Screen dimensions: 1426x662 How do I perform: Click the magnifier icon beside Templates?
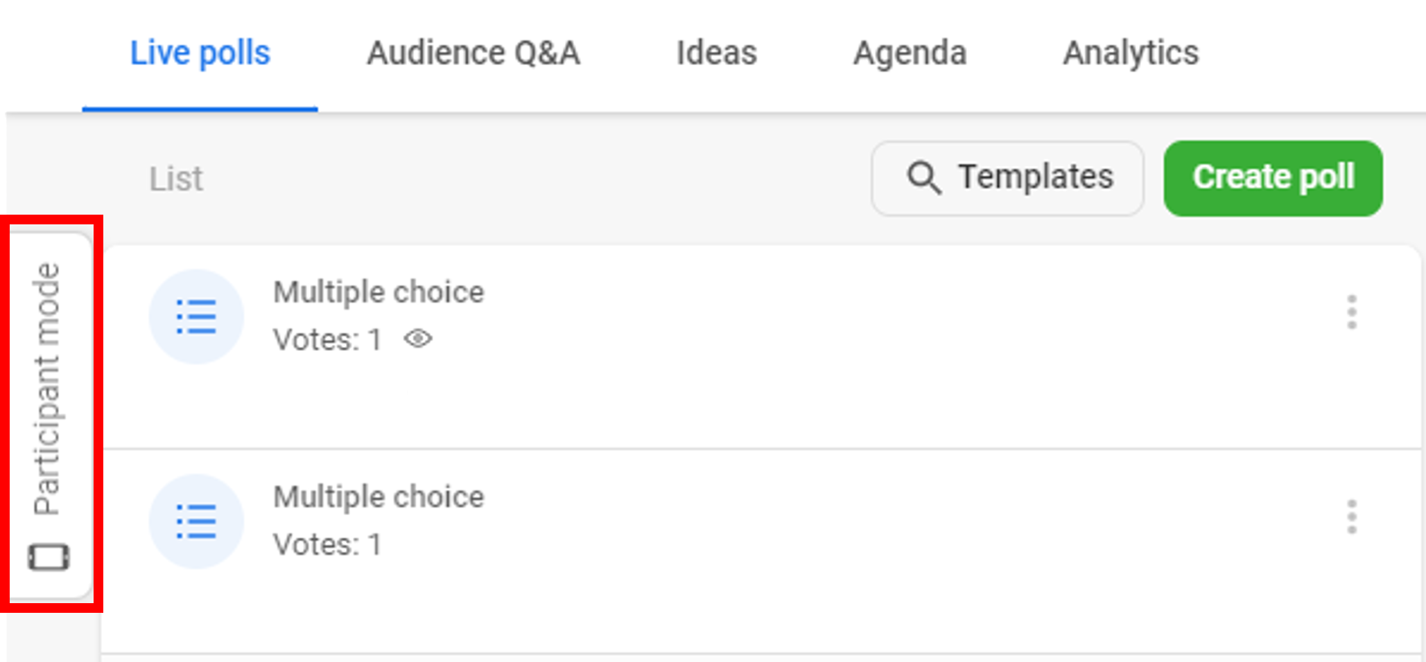[x=924, y=177]
